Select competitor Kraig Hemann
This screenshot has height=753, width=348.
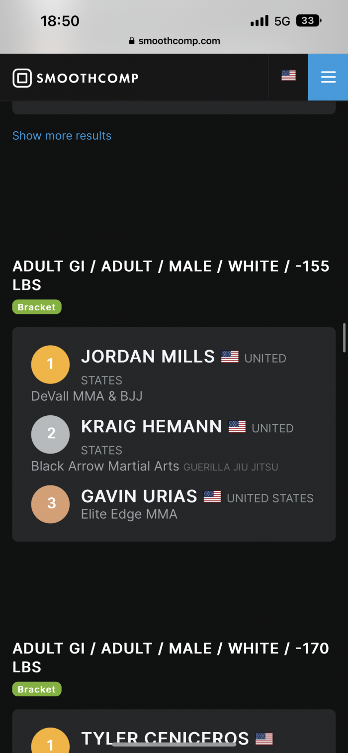(151, 426)
